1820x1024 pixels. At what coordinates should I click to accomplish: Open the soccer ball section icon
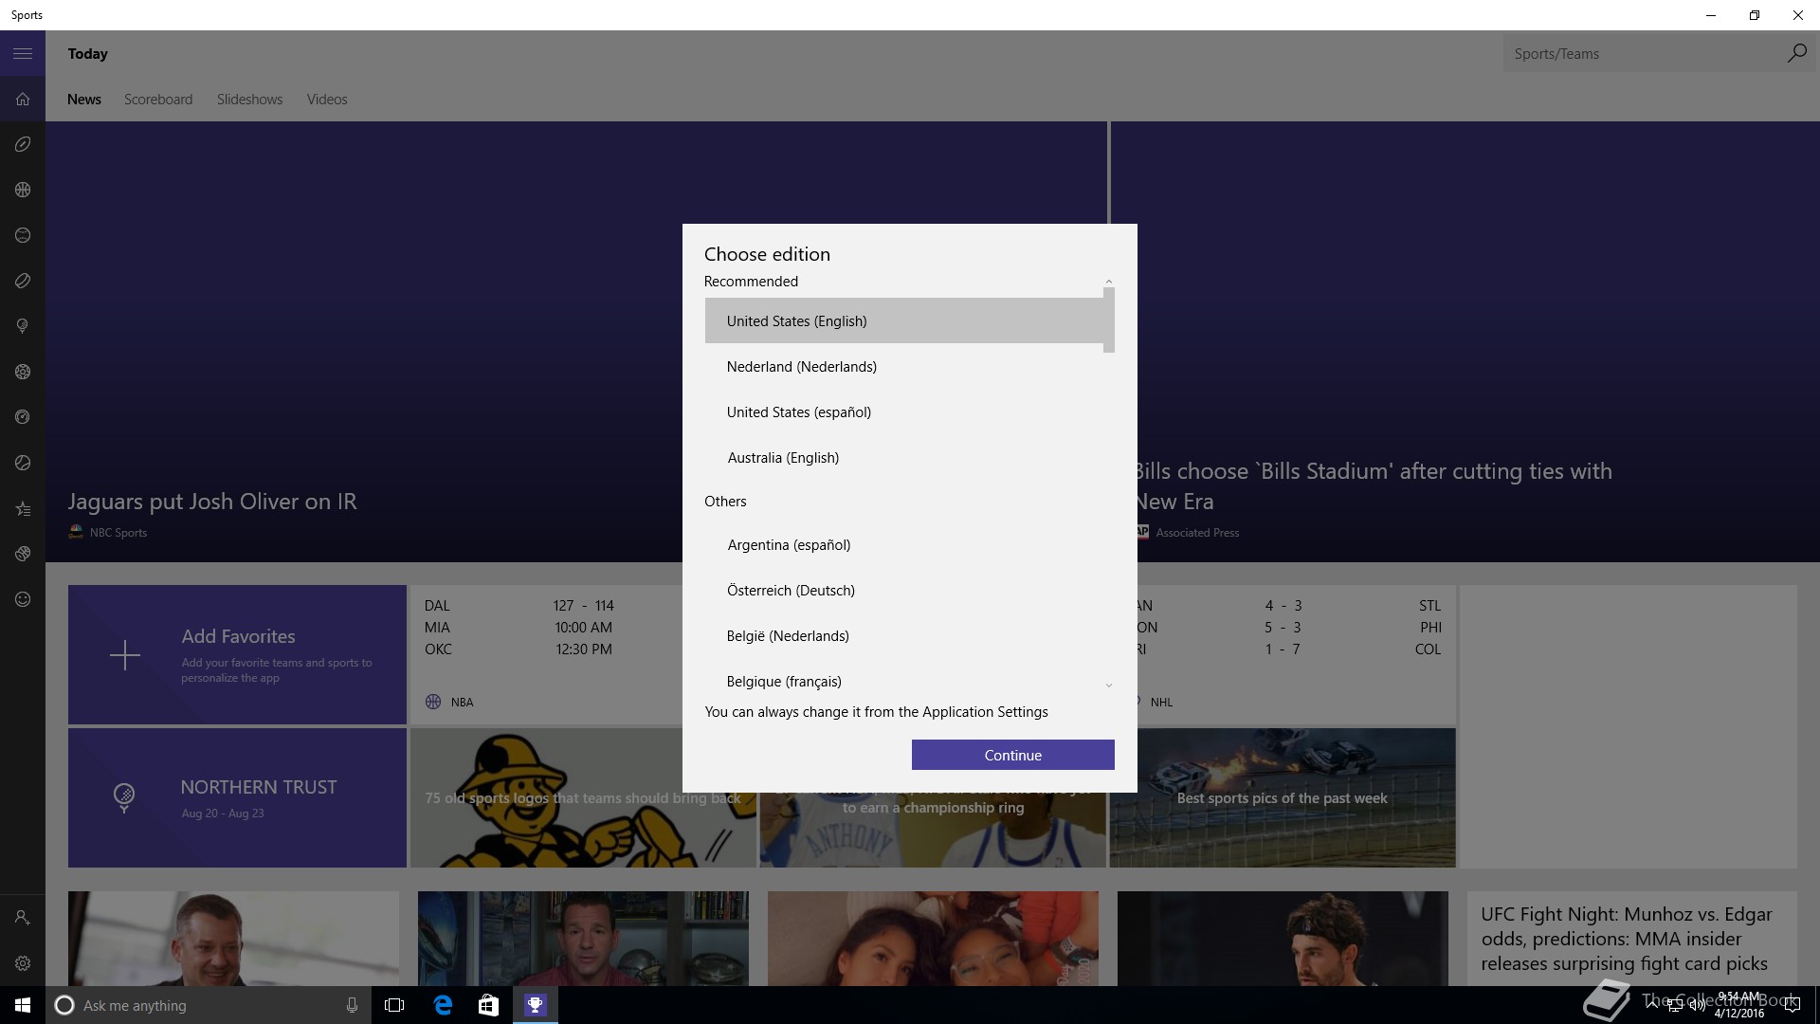pos(23,372)
